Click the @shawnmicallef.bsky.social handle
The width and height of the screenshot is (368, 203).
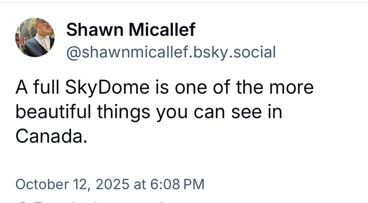[x=171, y=52]
